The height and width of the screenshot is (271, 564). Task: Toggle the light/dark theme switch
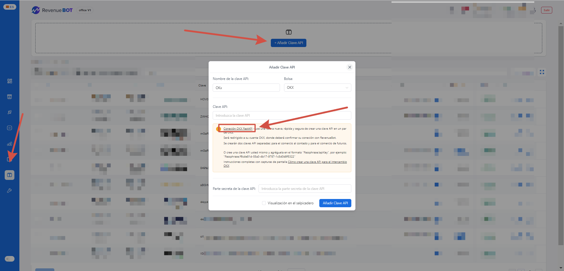(x=10, y=259)
